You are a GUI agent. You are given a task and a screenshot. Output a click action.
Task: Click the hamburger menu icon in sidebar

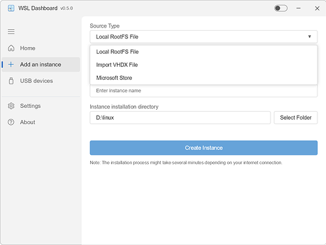tap(11, 31)
